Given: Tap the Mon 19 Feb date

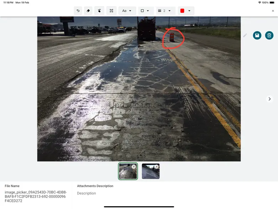Looking at the screenshot, I should click(22, 3).
